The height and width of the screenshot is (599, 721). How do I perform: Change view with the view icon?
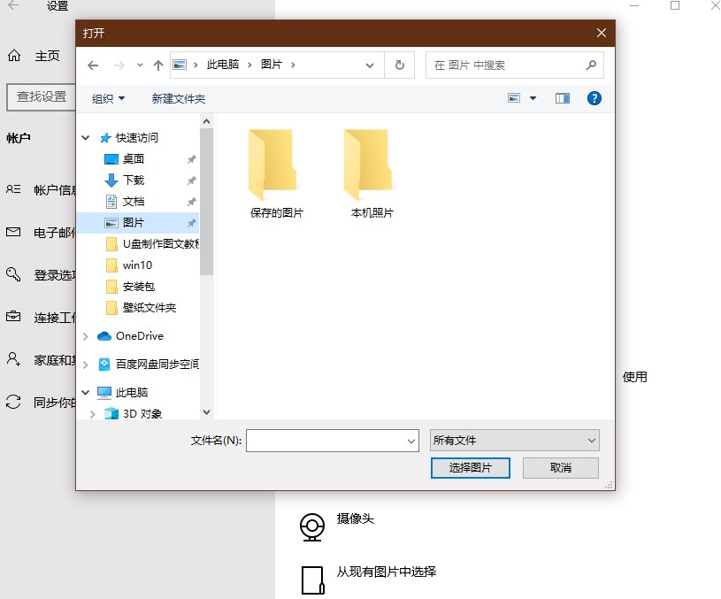[x=514, y=98]
